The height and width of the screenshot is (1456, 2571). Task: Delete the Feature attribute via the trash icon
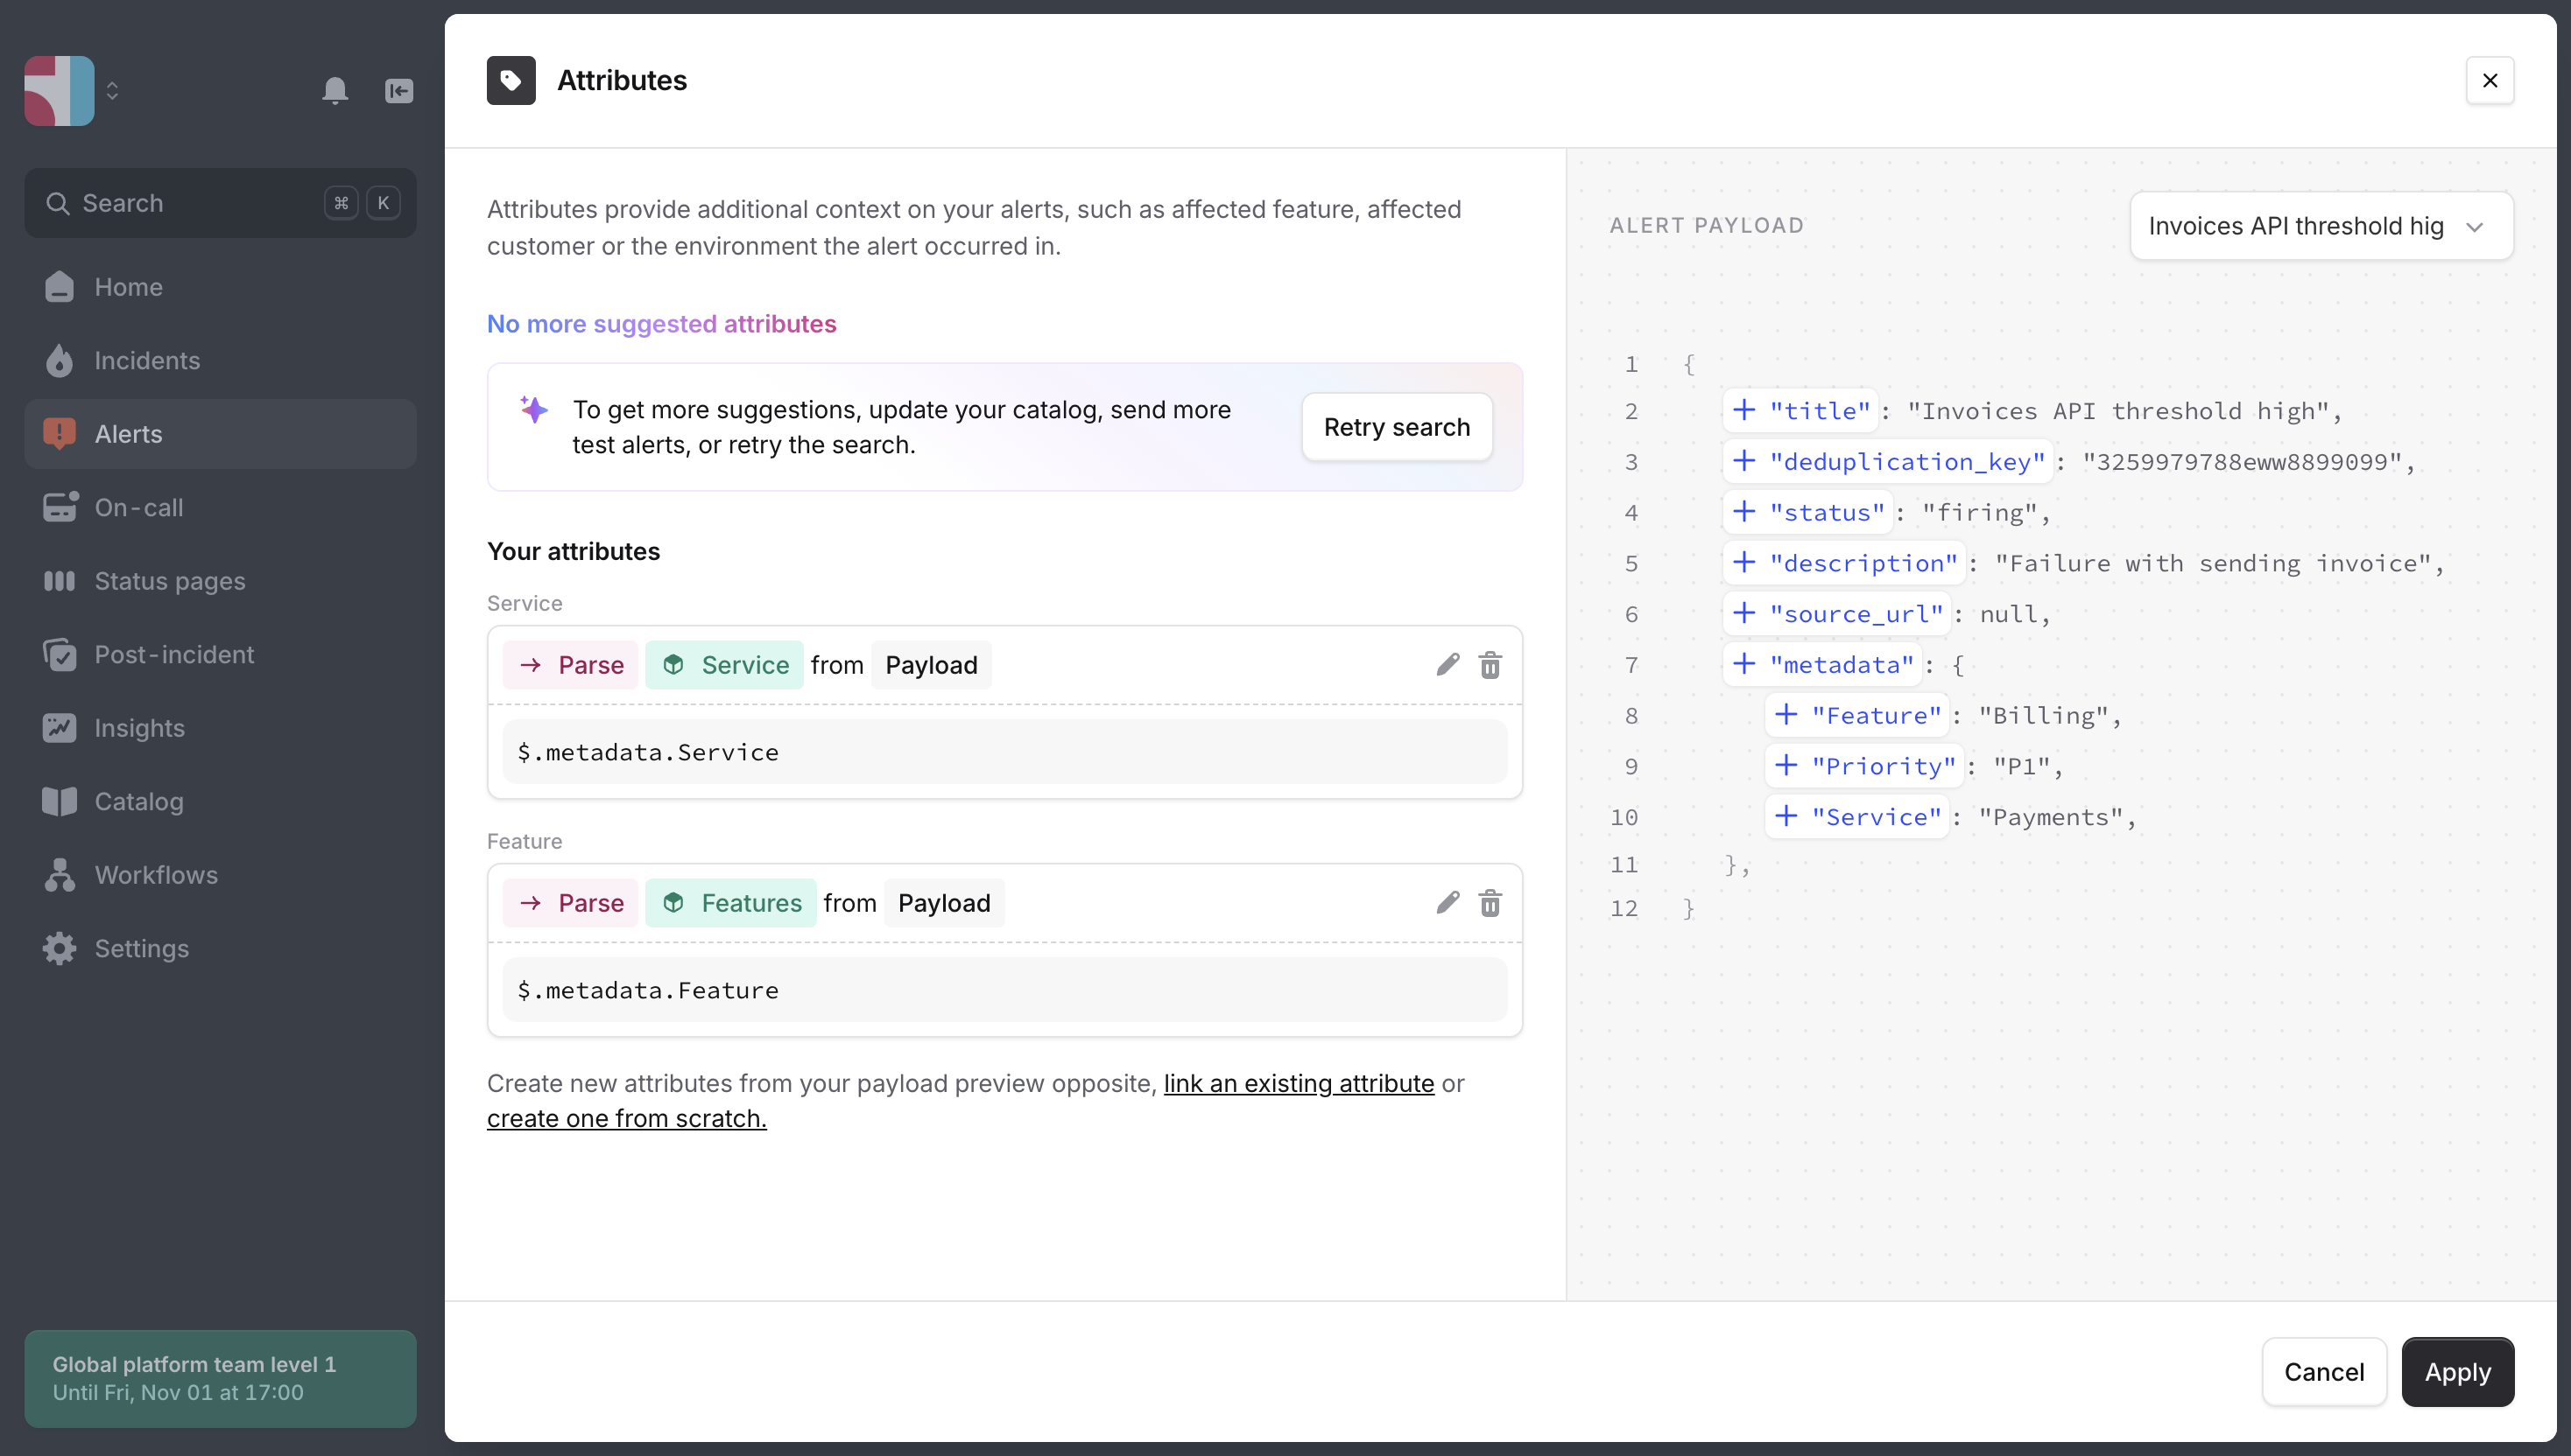pos(1490,903)
